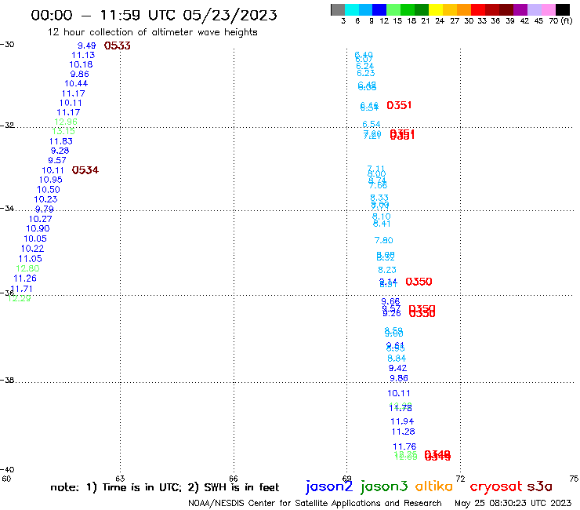The height and width of the screenshot is (510, 580).
Task: Click the wave height value 7.80
Action: pos(384,240)
